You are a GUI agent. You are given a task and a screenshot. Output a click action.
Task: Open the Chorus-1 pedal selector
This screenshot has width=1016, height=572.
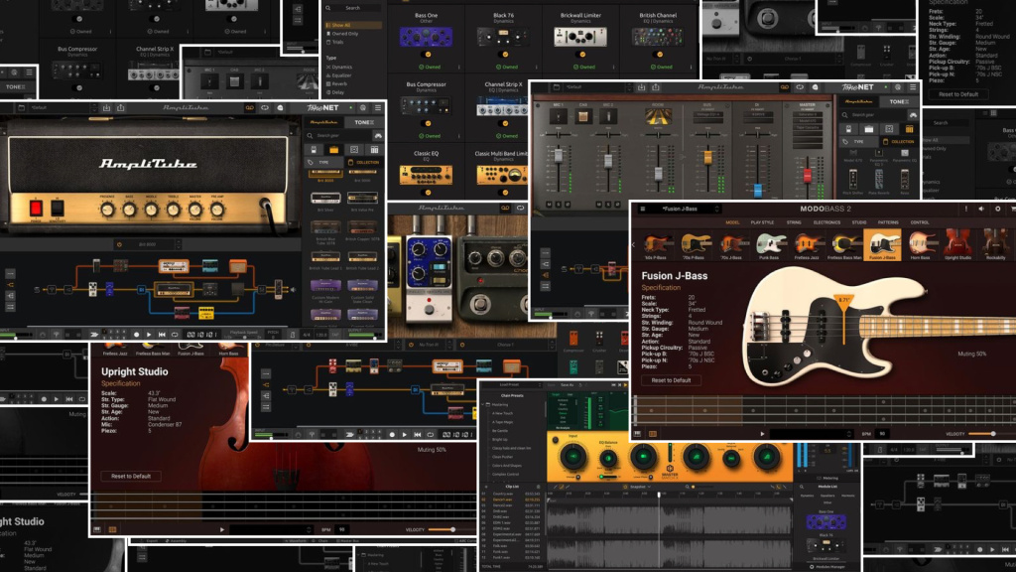click(506, 345)
